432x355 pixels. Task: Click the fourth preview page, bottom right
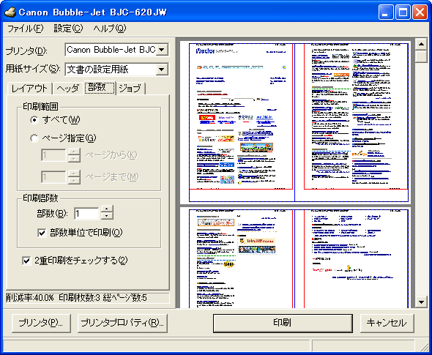click(356, 258)
